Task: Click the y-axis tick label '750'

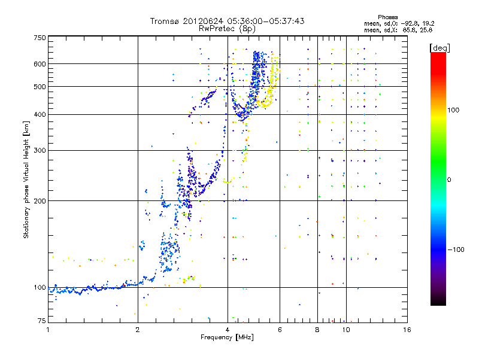Action: click(40, 38)
